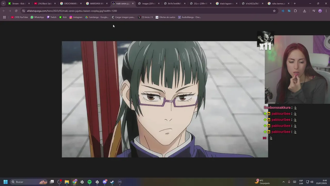Open the Ofertas de vuelos bookmark
The image size is (330, 186).
(165, 17)
